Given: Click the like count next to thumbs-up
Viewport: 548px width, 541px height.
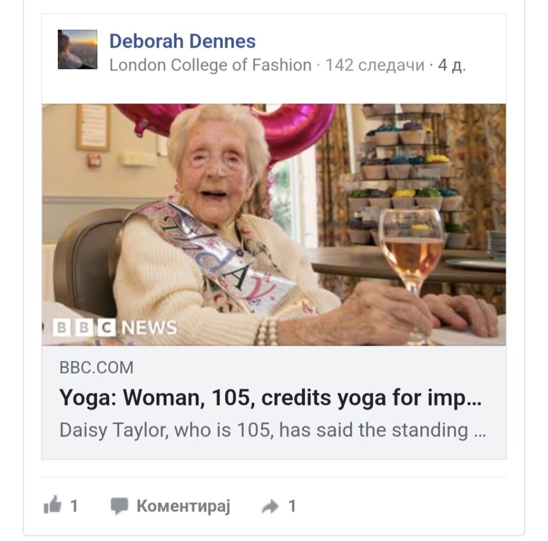Looking at the screenshot, I should point(74,506).
